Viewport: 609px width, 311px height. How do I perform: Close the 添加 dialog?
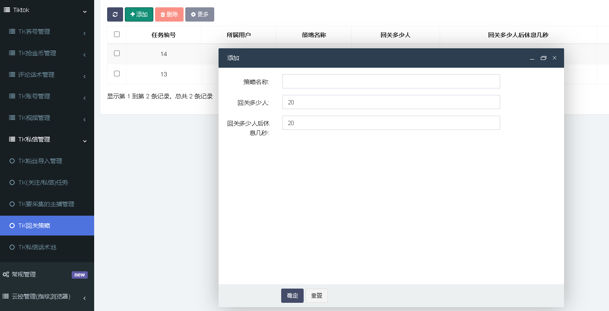(x=555, y=58)
